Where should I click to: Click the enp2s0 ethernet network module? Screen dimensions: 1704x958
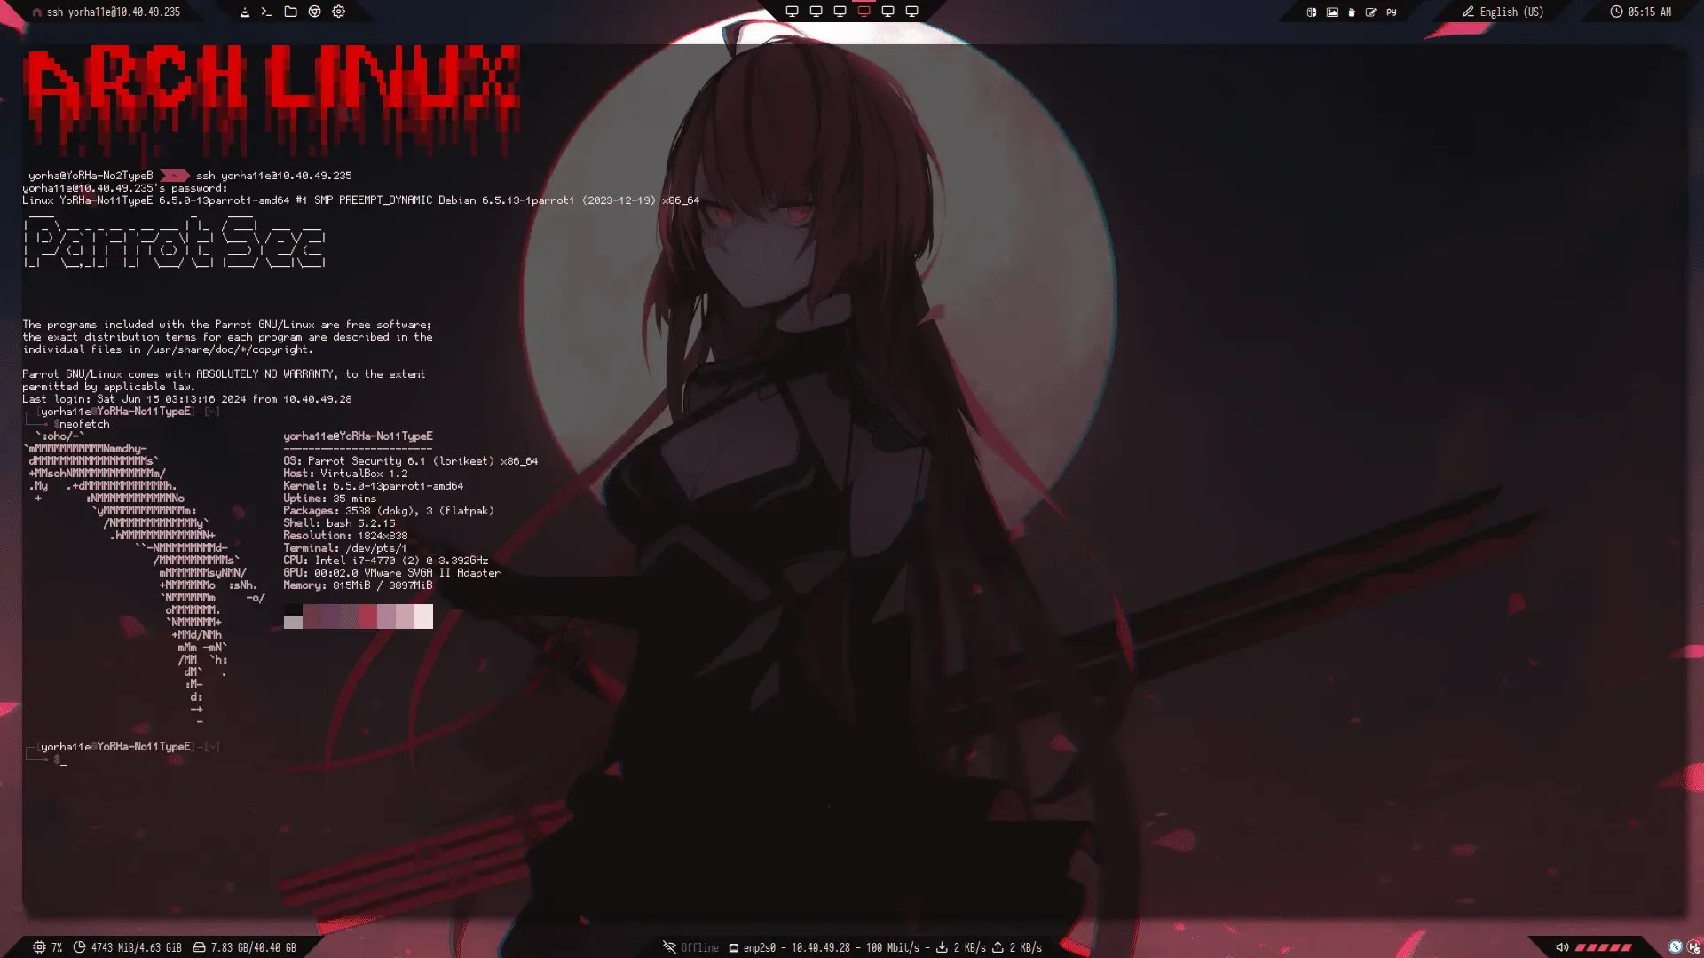click(824, 947)
